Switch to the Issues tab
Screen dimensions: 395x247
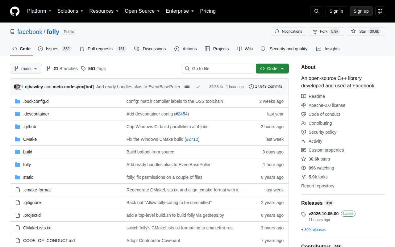pos(55,49)
